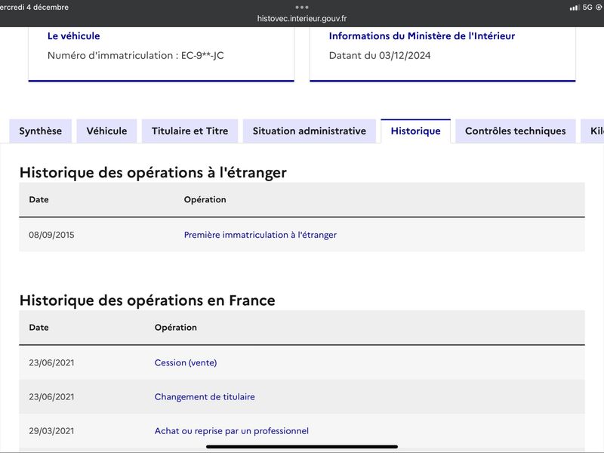The height and width of the screenshot is (453, 604).
Task: Select the date 29/03/2021
Action: [x=51, y=430]
